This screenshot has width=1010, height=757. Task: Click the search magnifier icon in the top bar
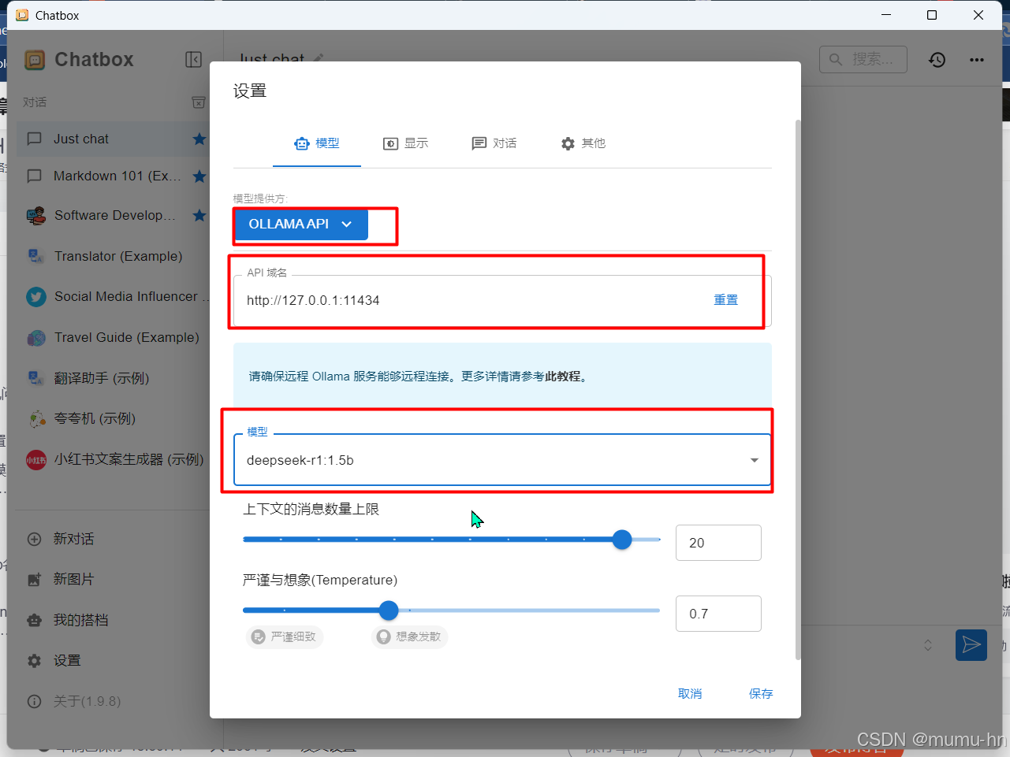[836, 59]
